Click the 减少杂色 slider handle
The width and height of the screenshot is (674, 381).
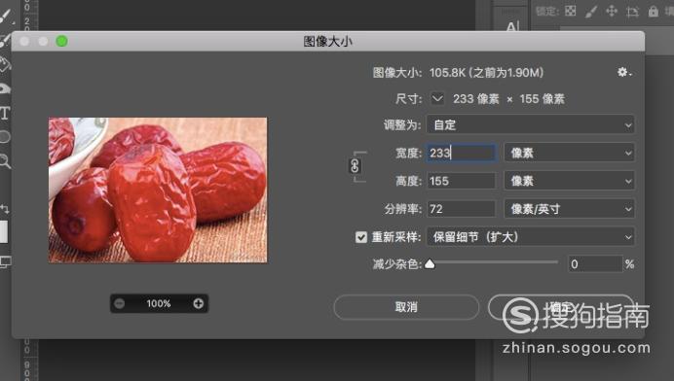click(x=430, y=263)
